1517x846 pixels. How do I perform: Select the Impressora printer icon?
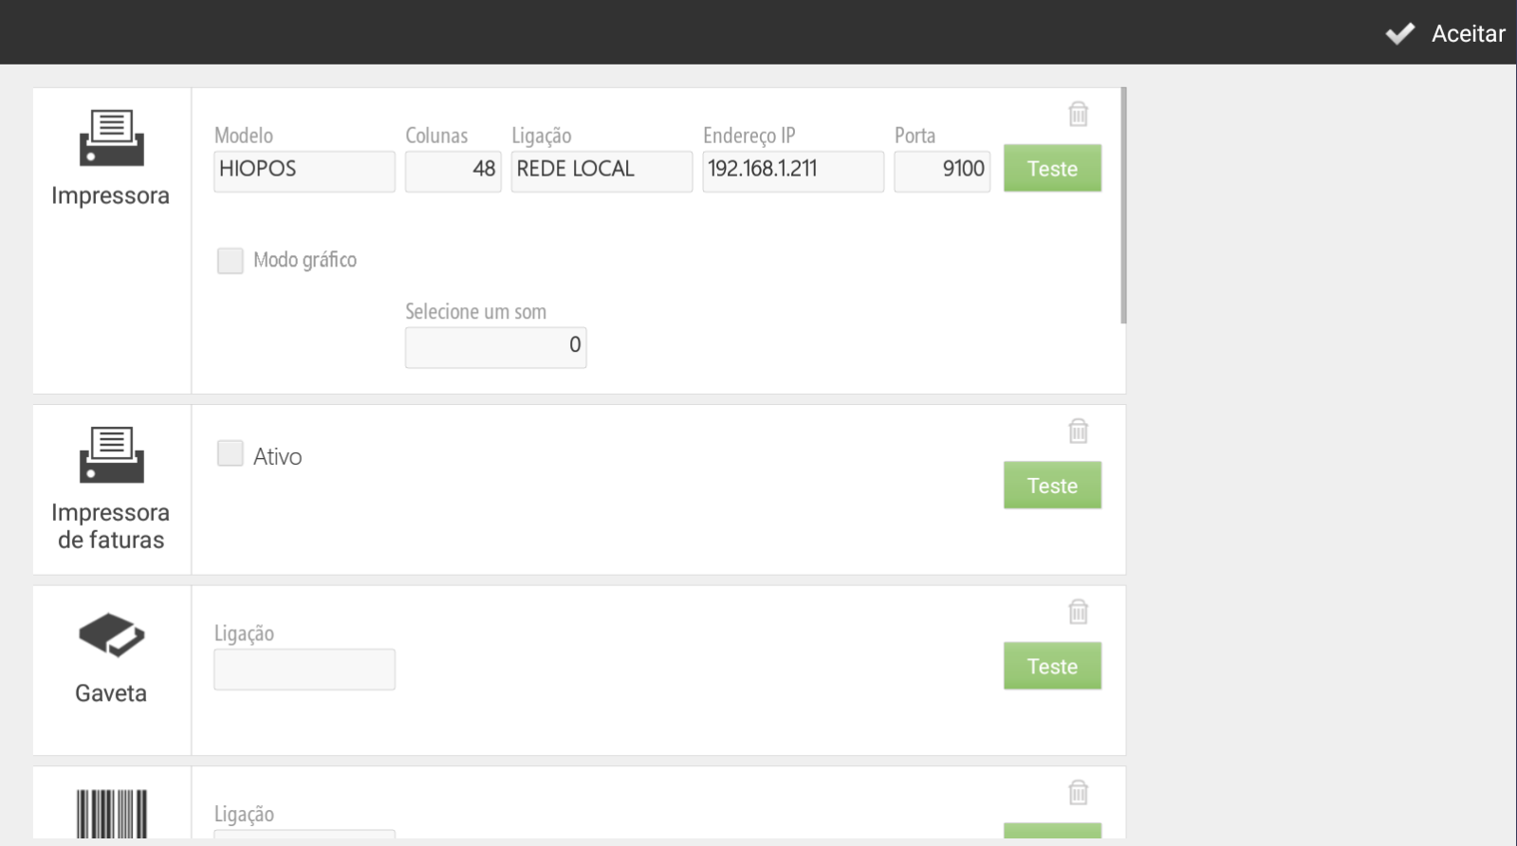pos(112,138)
